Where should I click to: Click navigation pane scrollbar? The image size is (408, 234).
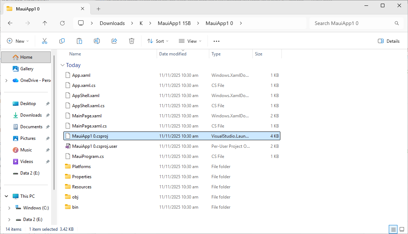[x=54, y=122]
